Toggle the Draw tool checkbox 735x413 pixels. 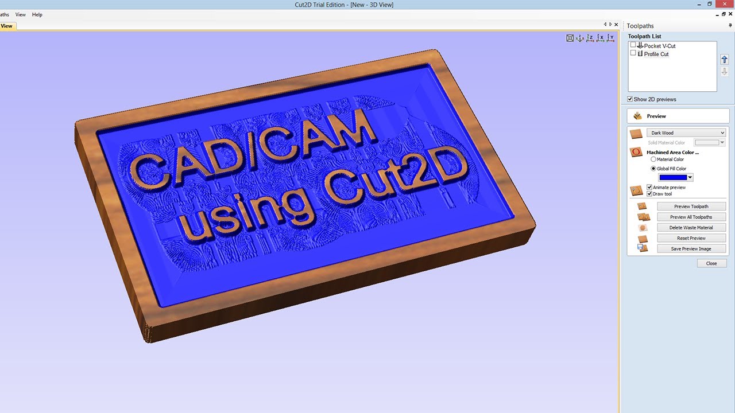tap(649, 194)
